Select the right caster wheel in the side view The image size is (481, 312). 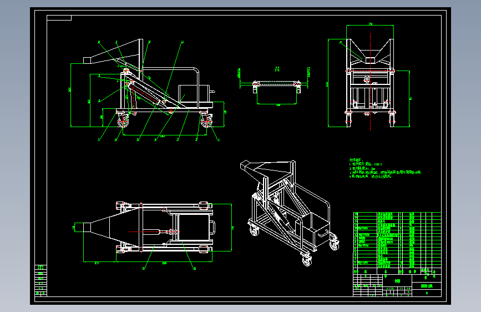click(206, 120)
